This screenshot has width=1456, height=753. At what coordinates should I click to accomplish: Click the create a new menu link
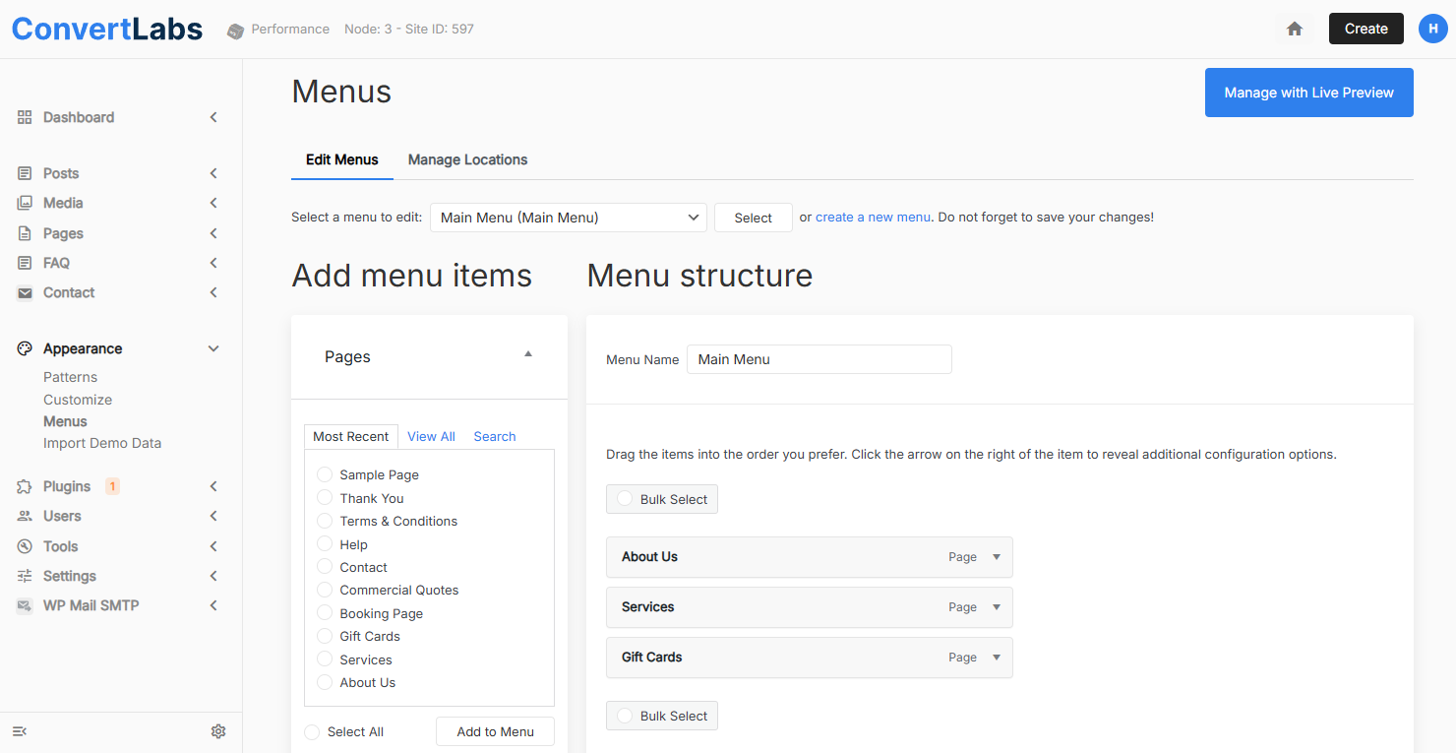coord(873,218)
